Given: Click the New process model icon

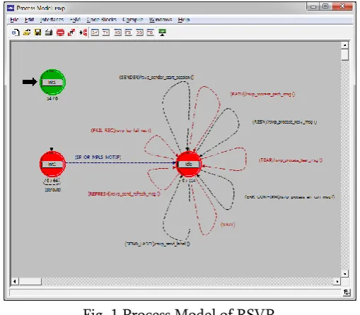Looking at the screenshot, I should [16, 32].
